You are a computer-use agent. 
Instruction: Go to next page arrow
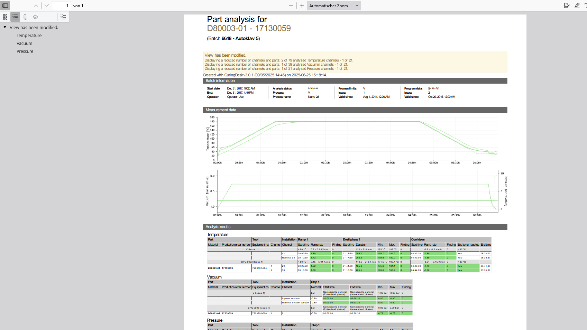coord(47,6)
